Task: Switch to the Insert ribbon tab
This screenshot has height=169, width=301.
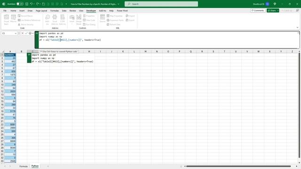Action: (x=22, y=11)
